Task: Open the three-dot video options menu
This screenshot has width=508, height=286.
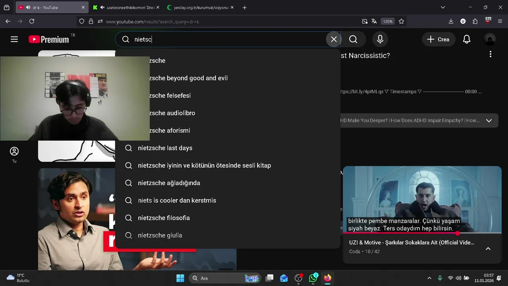Action: [491, 54]
